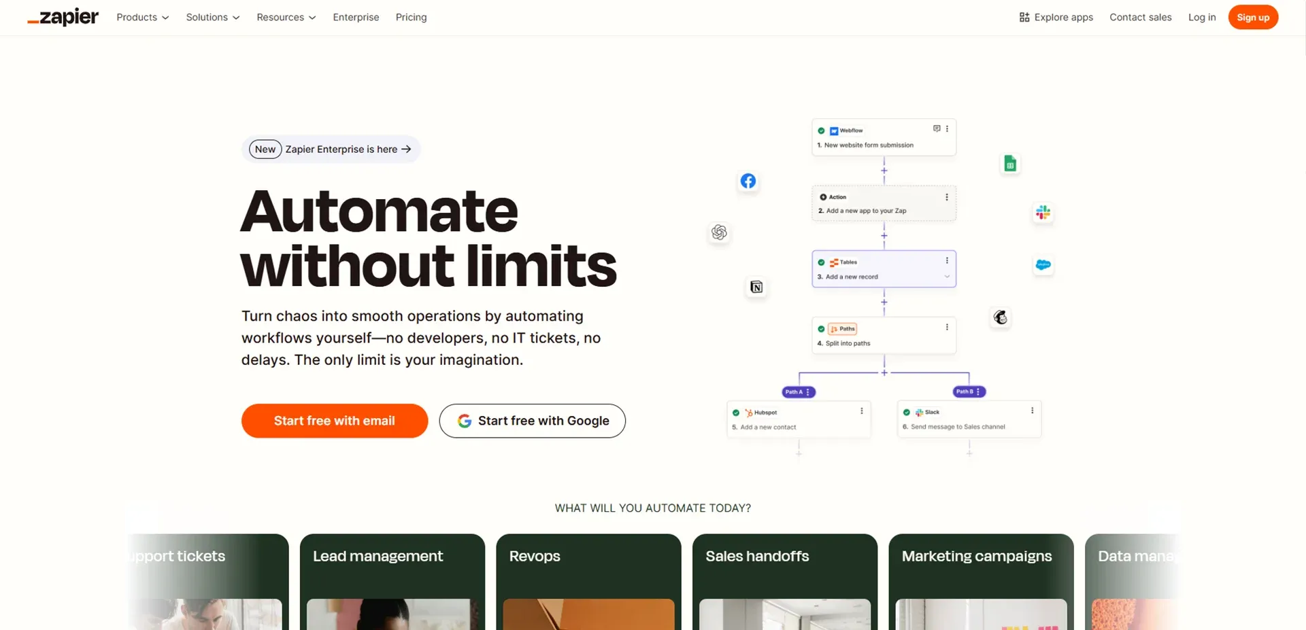Open three-dot menu on Tables step
1306x630 pixels.
[947, 261]
